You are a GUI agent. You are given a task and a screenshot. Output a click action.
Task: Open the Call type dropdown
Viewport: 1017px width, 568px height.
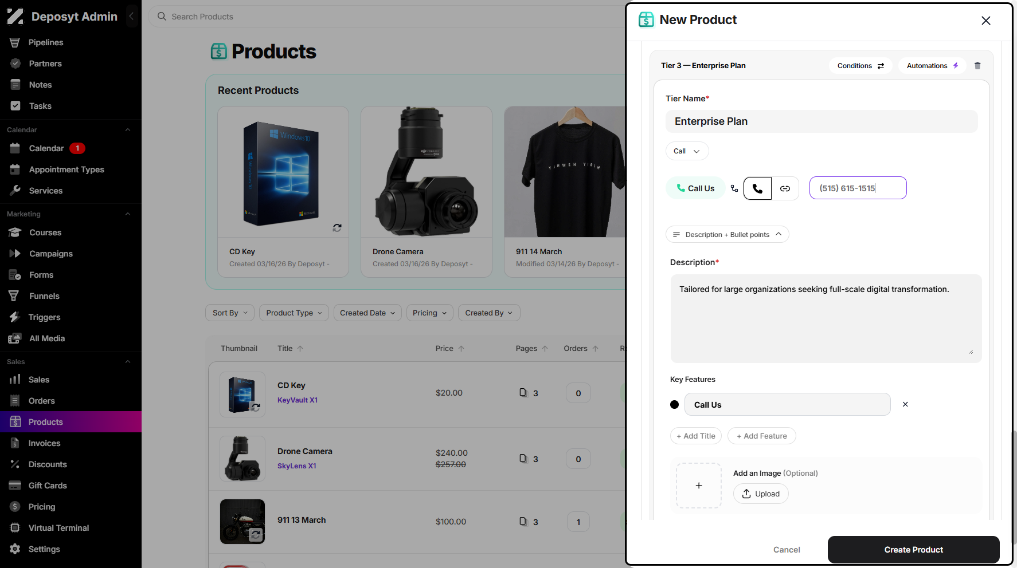687,151
